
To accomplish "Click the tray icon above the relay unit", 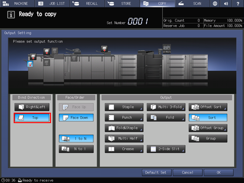I will 104,49.
